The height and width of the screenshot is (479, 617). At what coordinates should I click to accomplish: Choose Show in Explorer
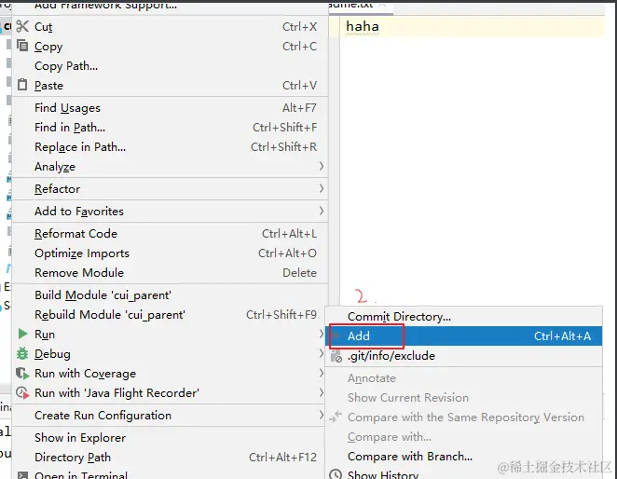pyautogui.click(x=171, y=438)
